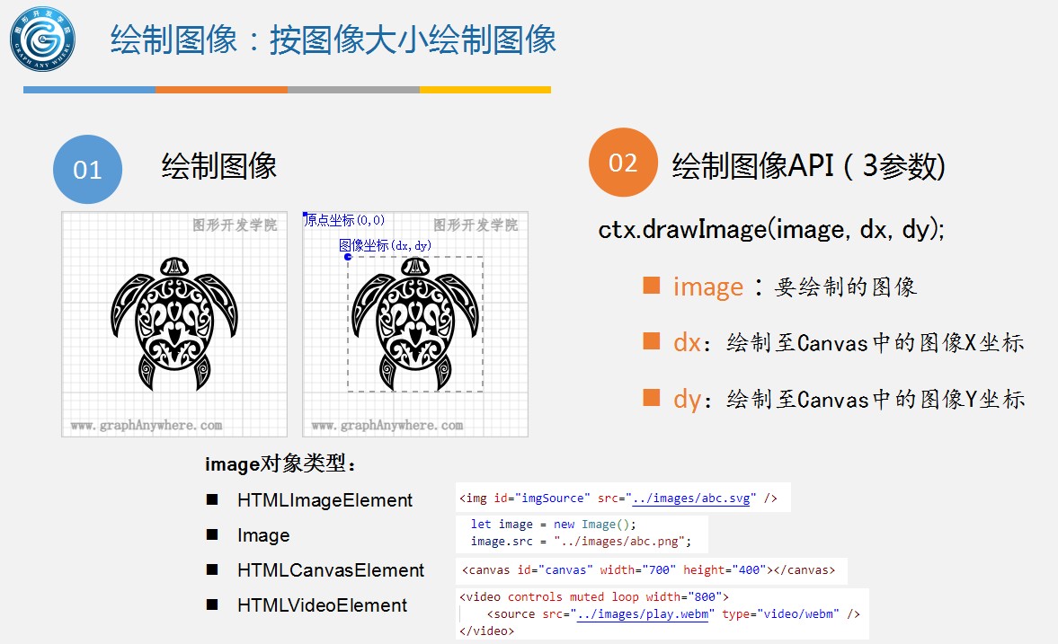Click the 图像坐标(dx,dy) label
This screenshot has width=1058, height=644.
point(385,245)
